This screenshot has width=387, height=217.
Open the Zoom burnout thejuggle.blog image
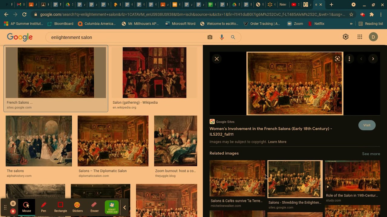click(176, 141)
